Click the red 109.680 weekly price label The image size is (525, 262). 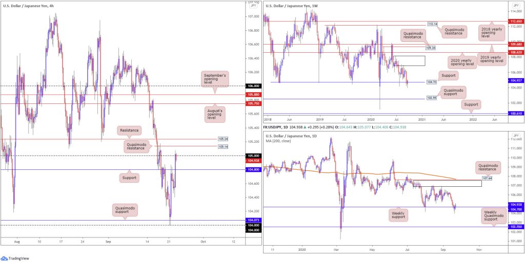(516, 44)
